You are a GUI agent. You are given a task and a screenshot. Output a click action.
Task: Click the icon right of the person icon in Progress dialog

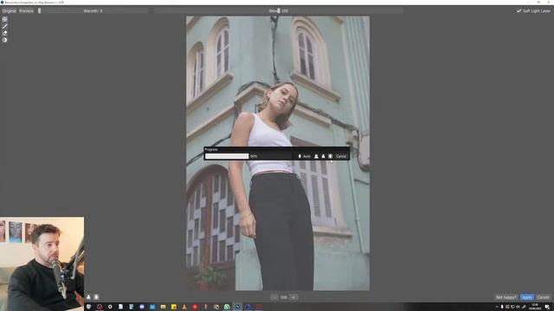point(323,156)
